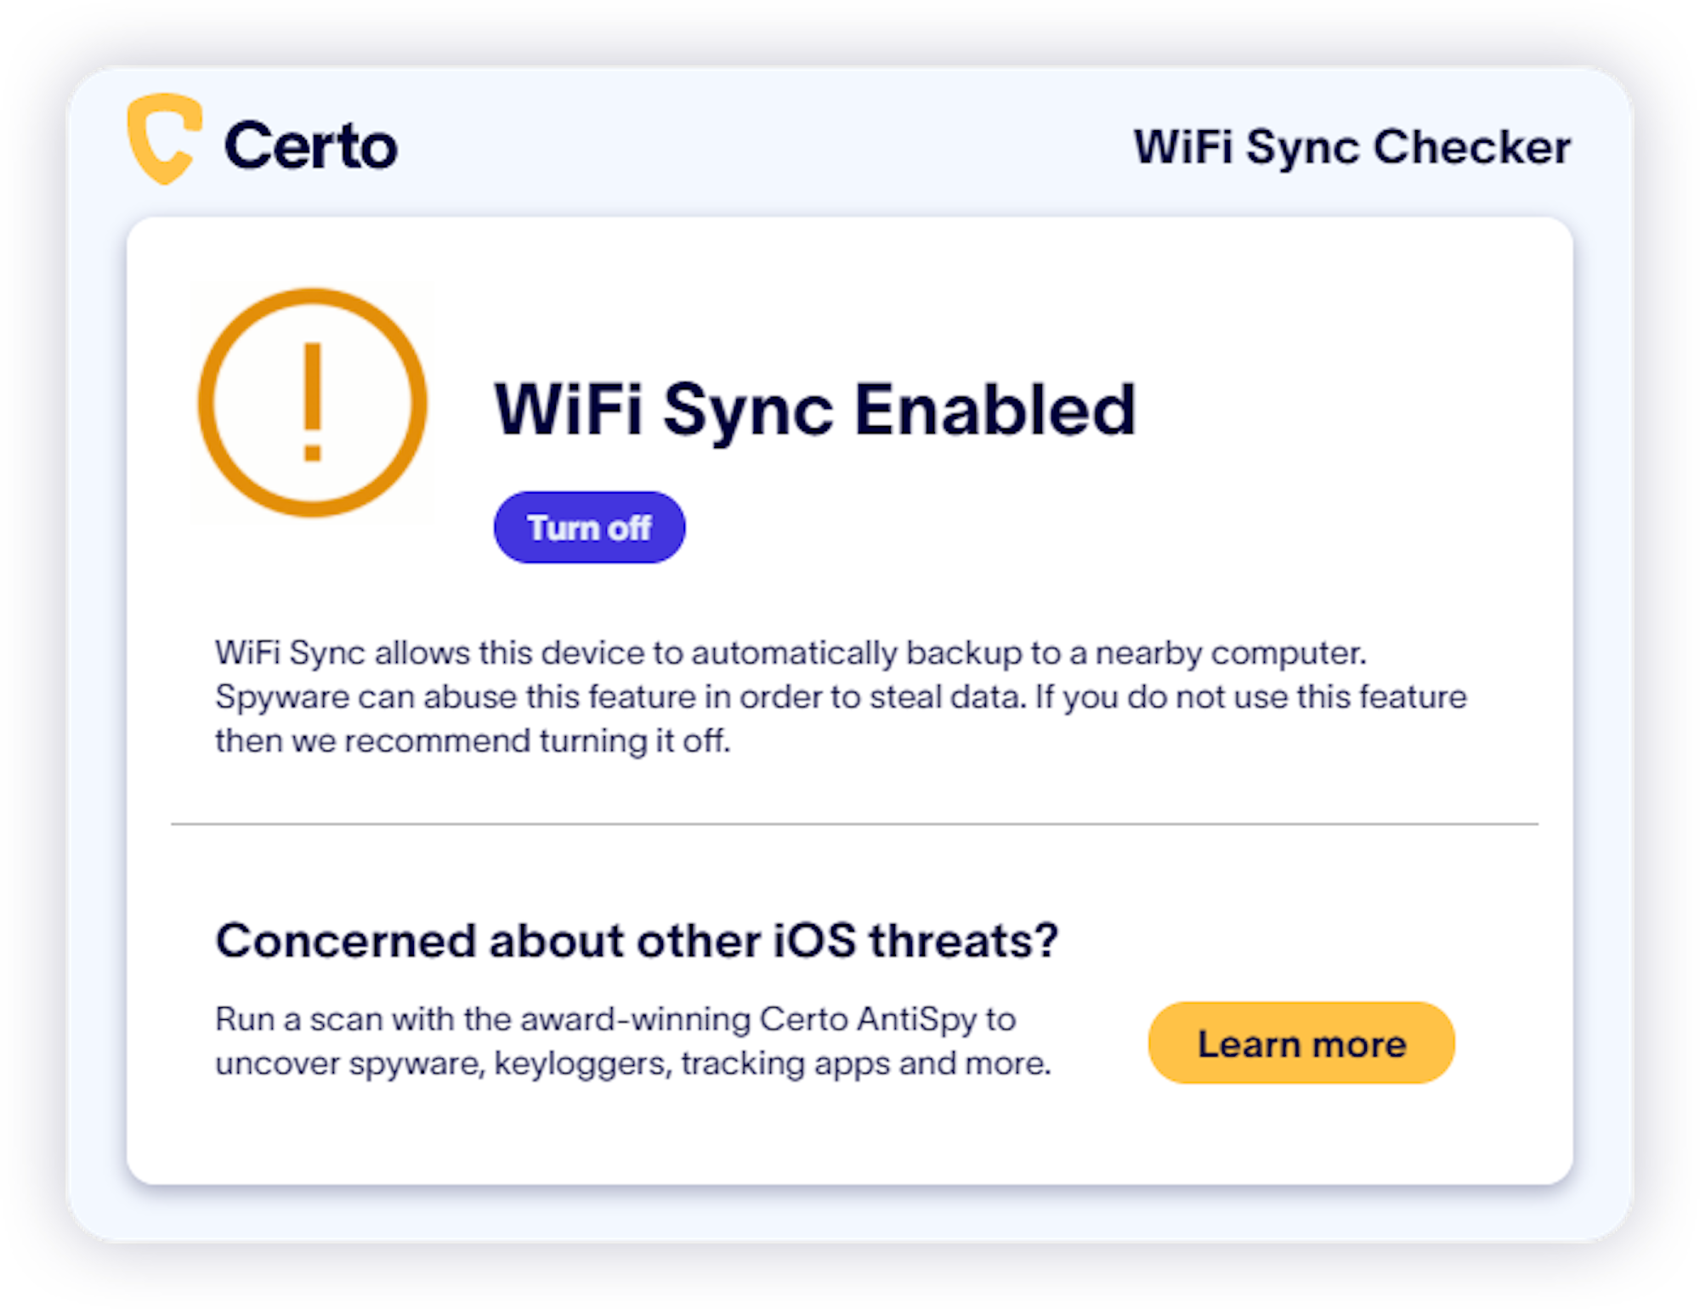Viewport: 1700px width, 1309px height.
Task: Click the Run a scan description line
Action: (615, 1019)
